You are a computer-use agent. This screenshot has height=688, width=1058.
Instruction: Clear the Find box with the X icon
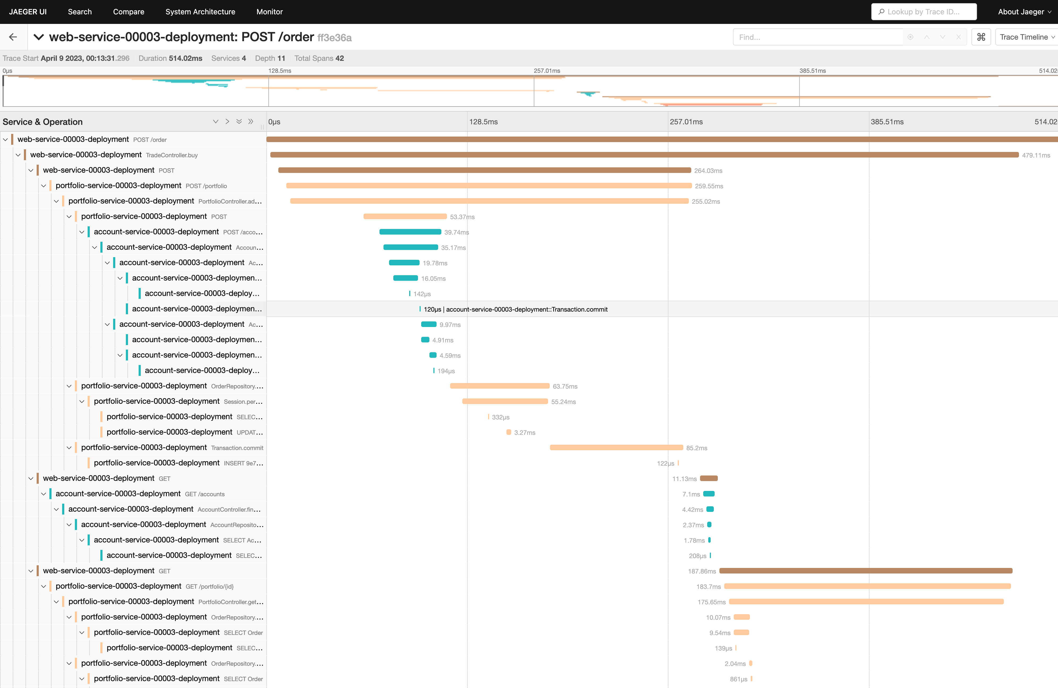point(958,37)
